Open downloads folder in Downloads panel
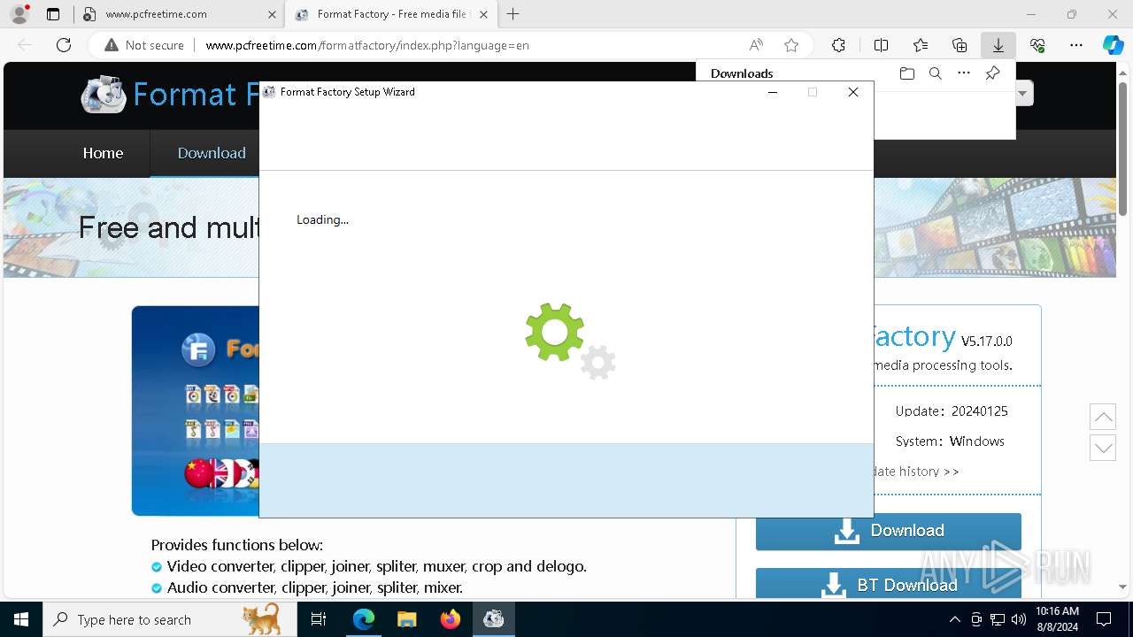The width and height of the screenshot is (1133, 637). tap(906, 73)
